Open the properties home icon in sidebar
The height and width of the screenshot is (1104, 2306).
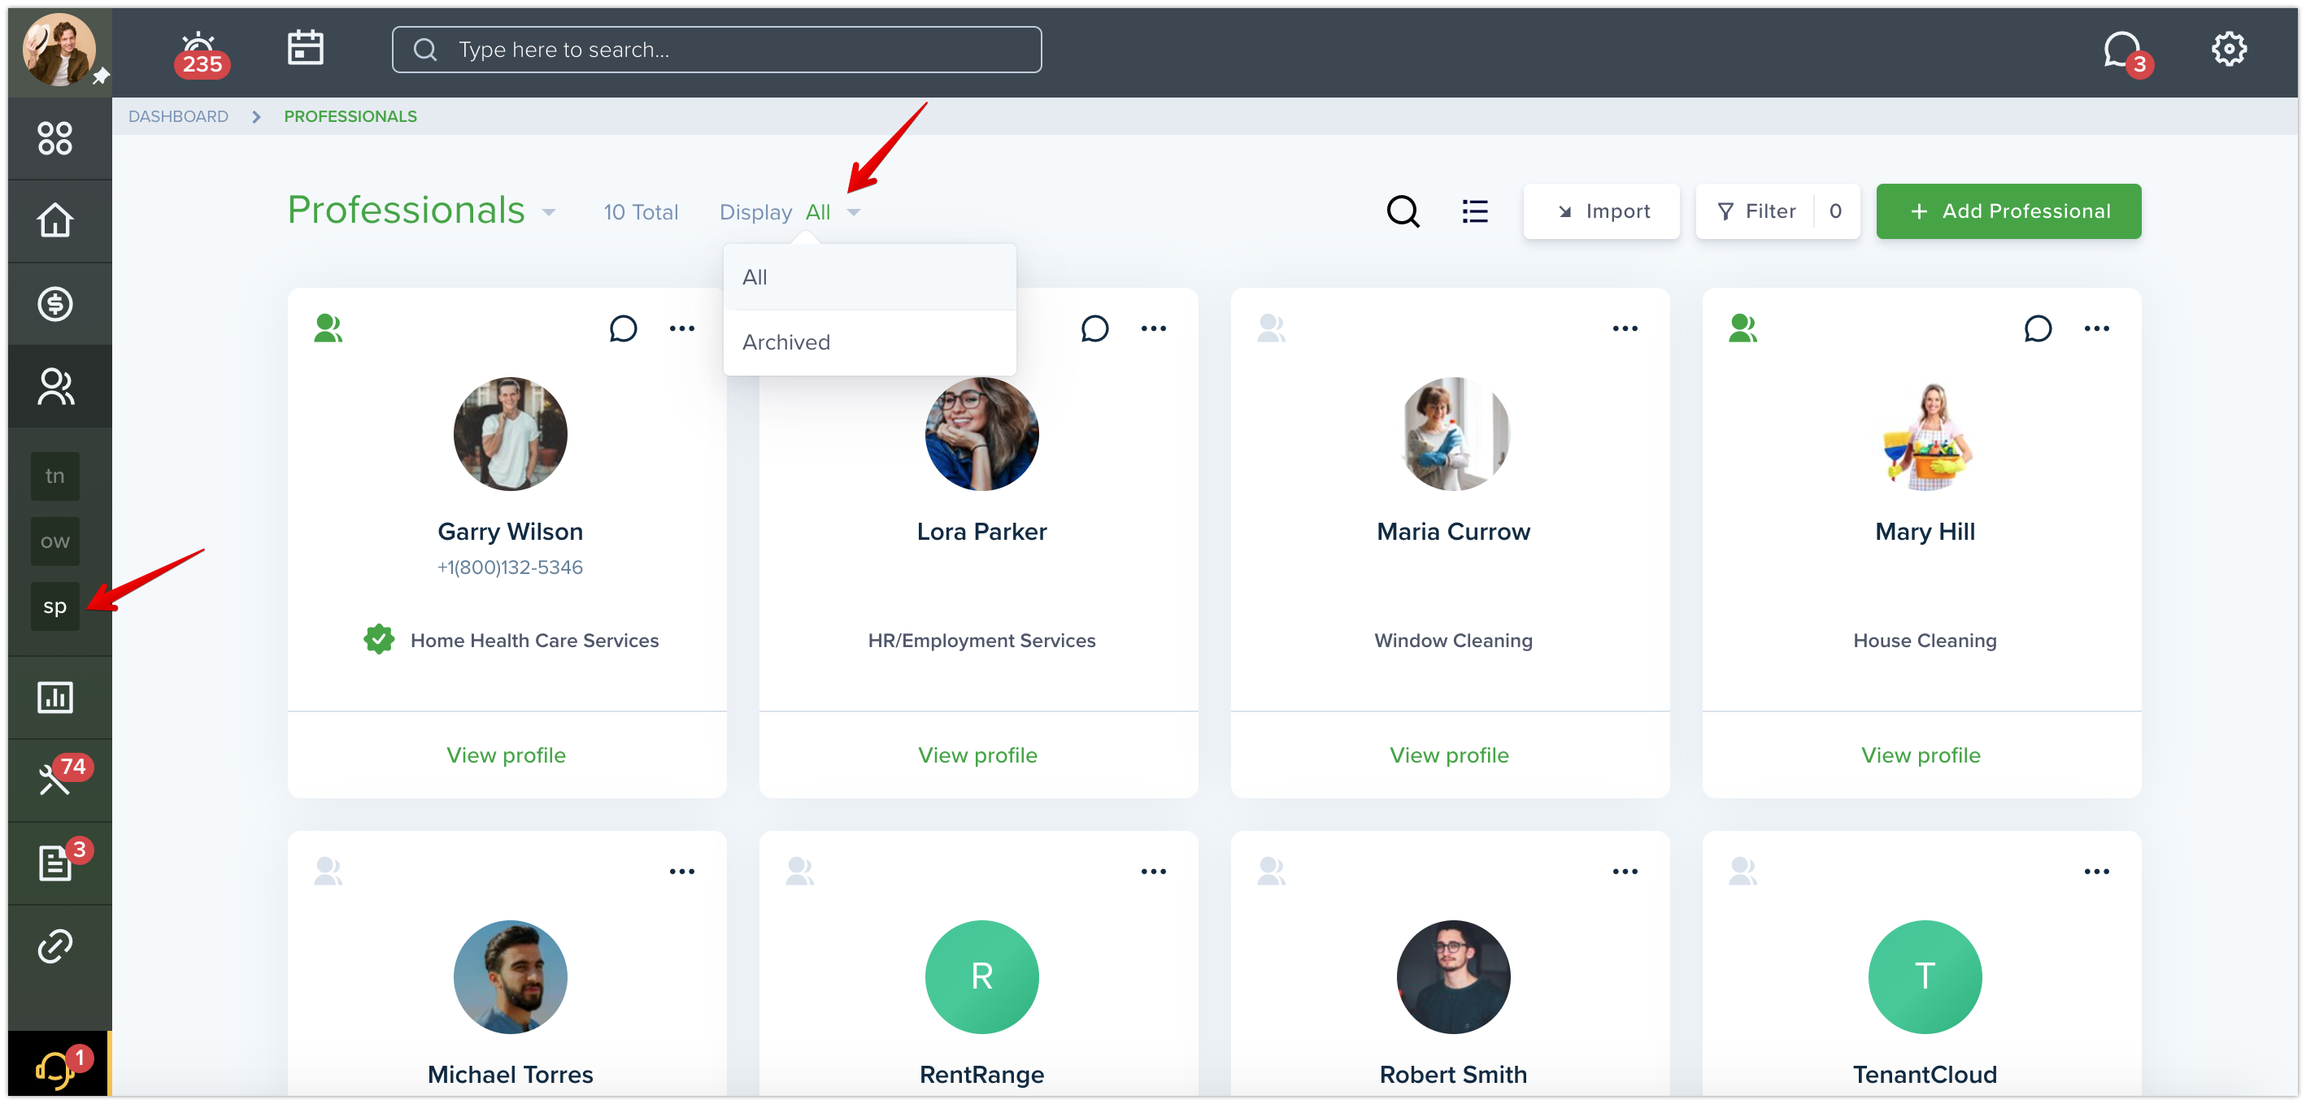tap(54, 220)
